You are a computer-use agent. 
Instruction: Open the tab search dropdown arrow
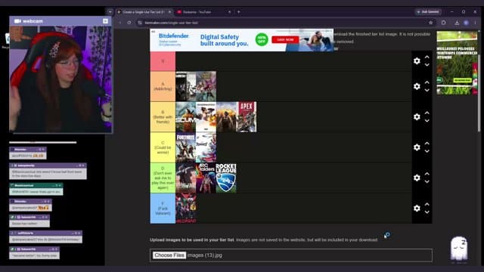click(110, 12)
